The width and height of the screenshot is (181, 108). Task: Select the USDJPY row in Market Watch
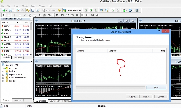click(15, 37)
